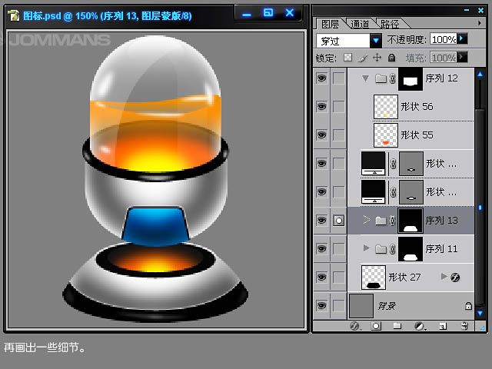Image resolution: width=492 pixels, height=369 pixels.
Task: Select the 形状 27 layer thumbnail
Action: 374,278
